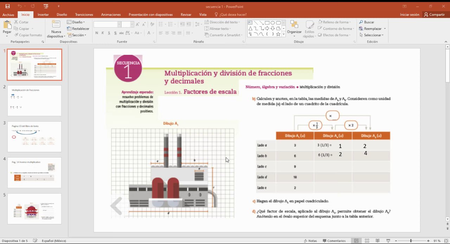The image size is (450, 244).
Task: Open the Archivo menu
Action: pos(8,15)
